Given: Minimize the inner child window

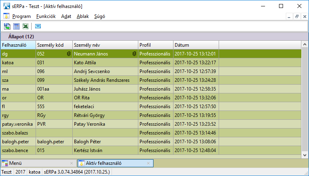Looking at the screenshot, I should click(x=289, y=17).
